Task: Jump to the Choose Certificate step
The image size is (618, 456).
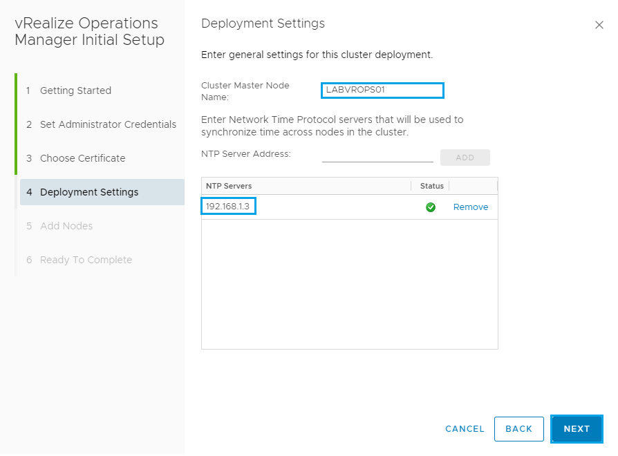Action: pos(82,158)
